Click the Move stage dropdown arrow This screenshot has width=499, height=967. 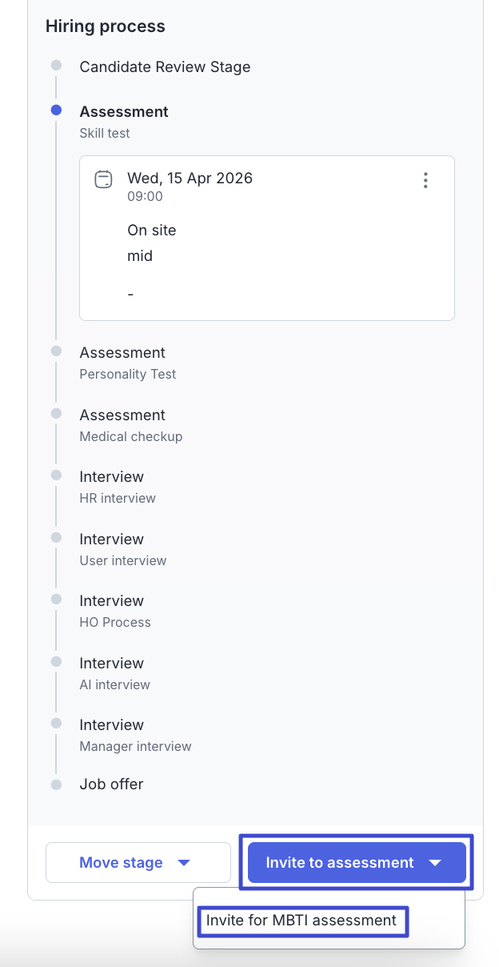[184, 863]
